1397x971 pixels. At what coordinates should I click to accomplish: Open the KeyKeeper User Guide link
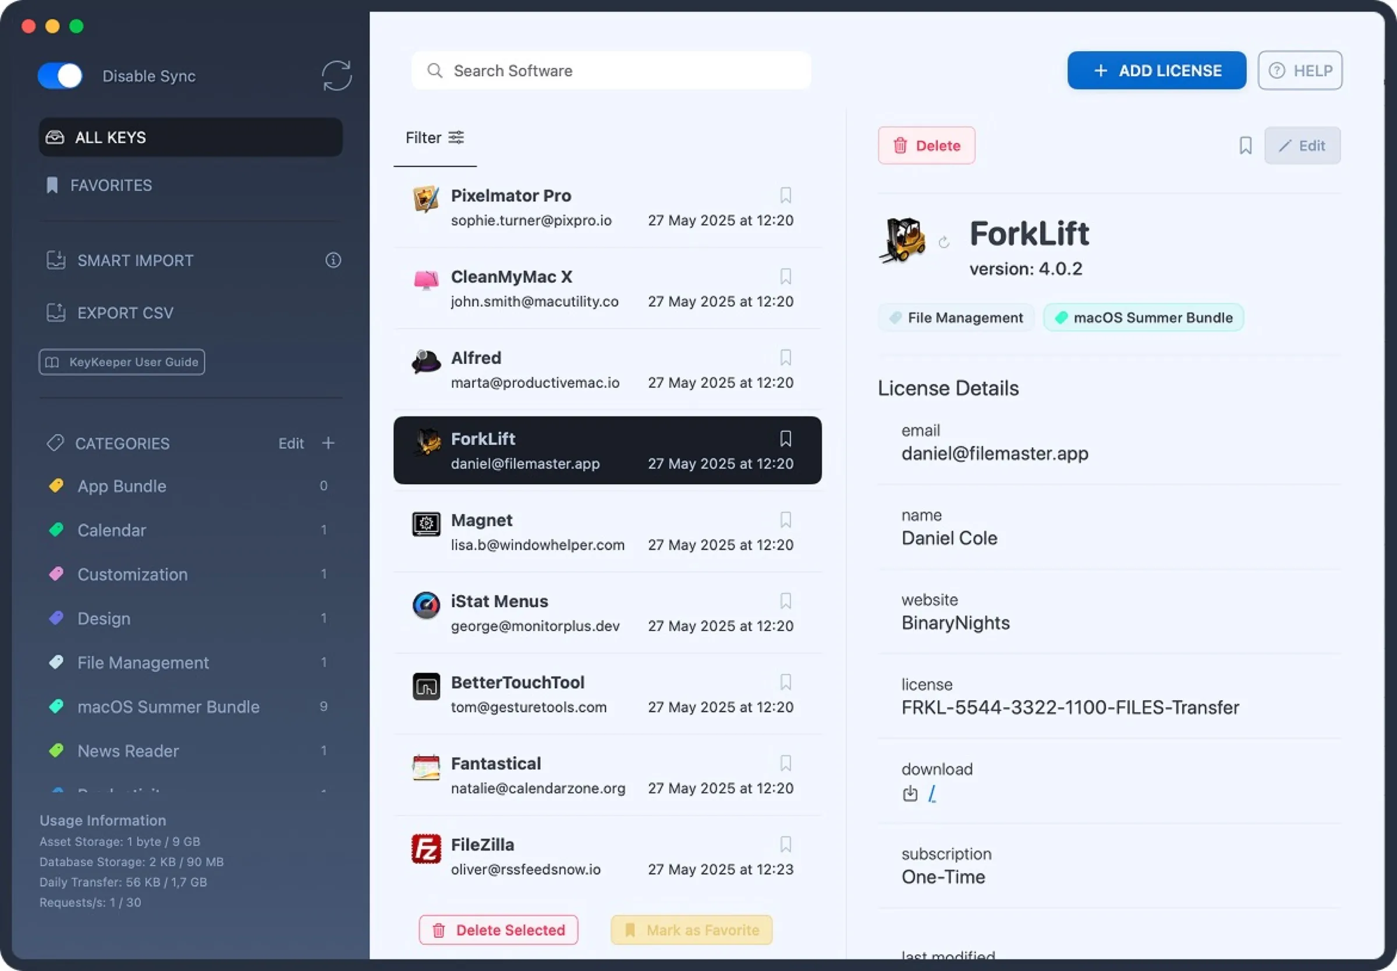[122, 362]
